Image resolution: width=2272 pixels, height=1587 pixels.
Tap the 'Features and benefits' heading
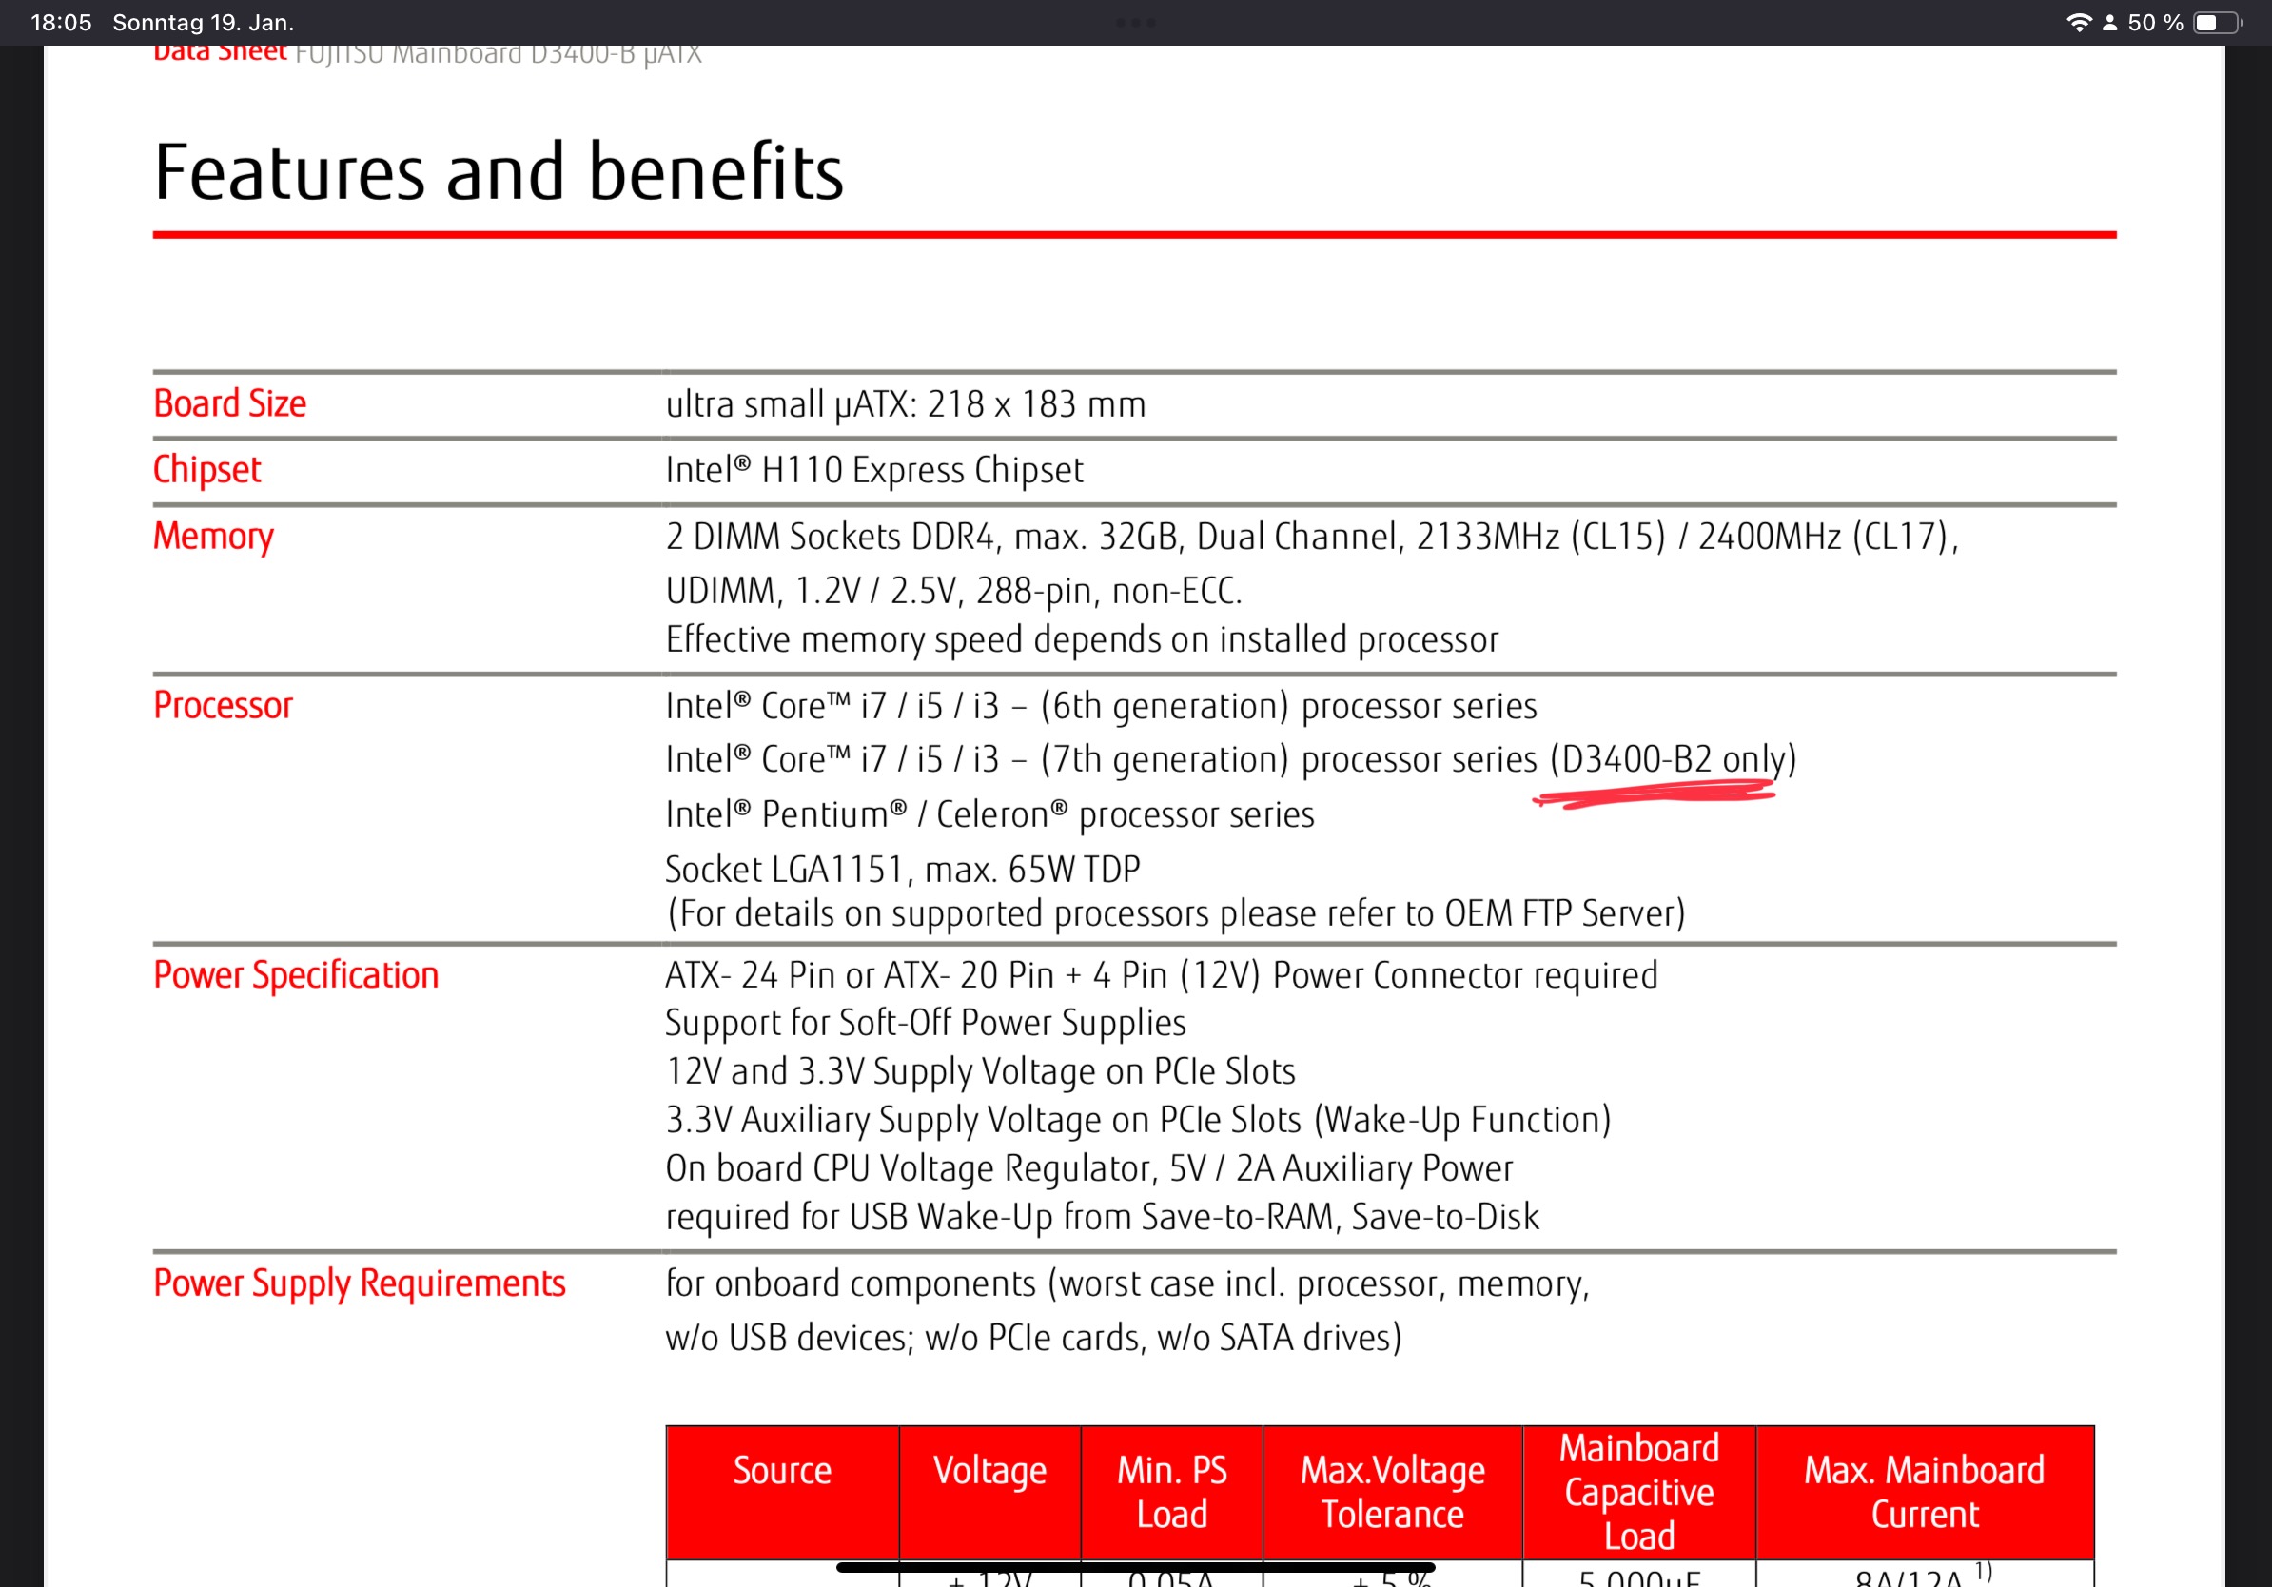tap(499, 172)
